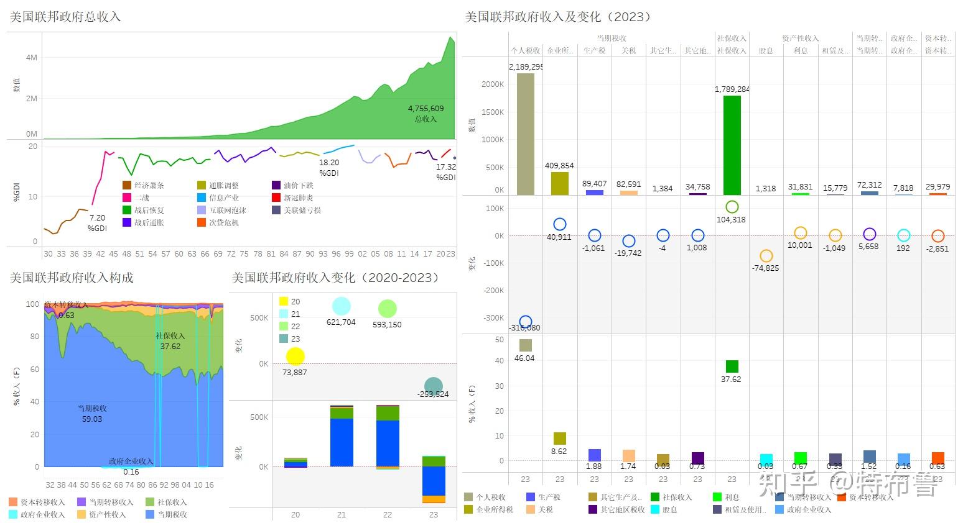Click the 美国联邦政府收入构成 chart title
This screenshot has width=963, height=523.
coord(72,278)
